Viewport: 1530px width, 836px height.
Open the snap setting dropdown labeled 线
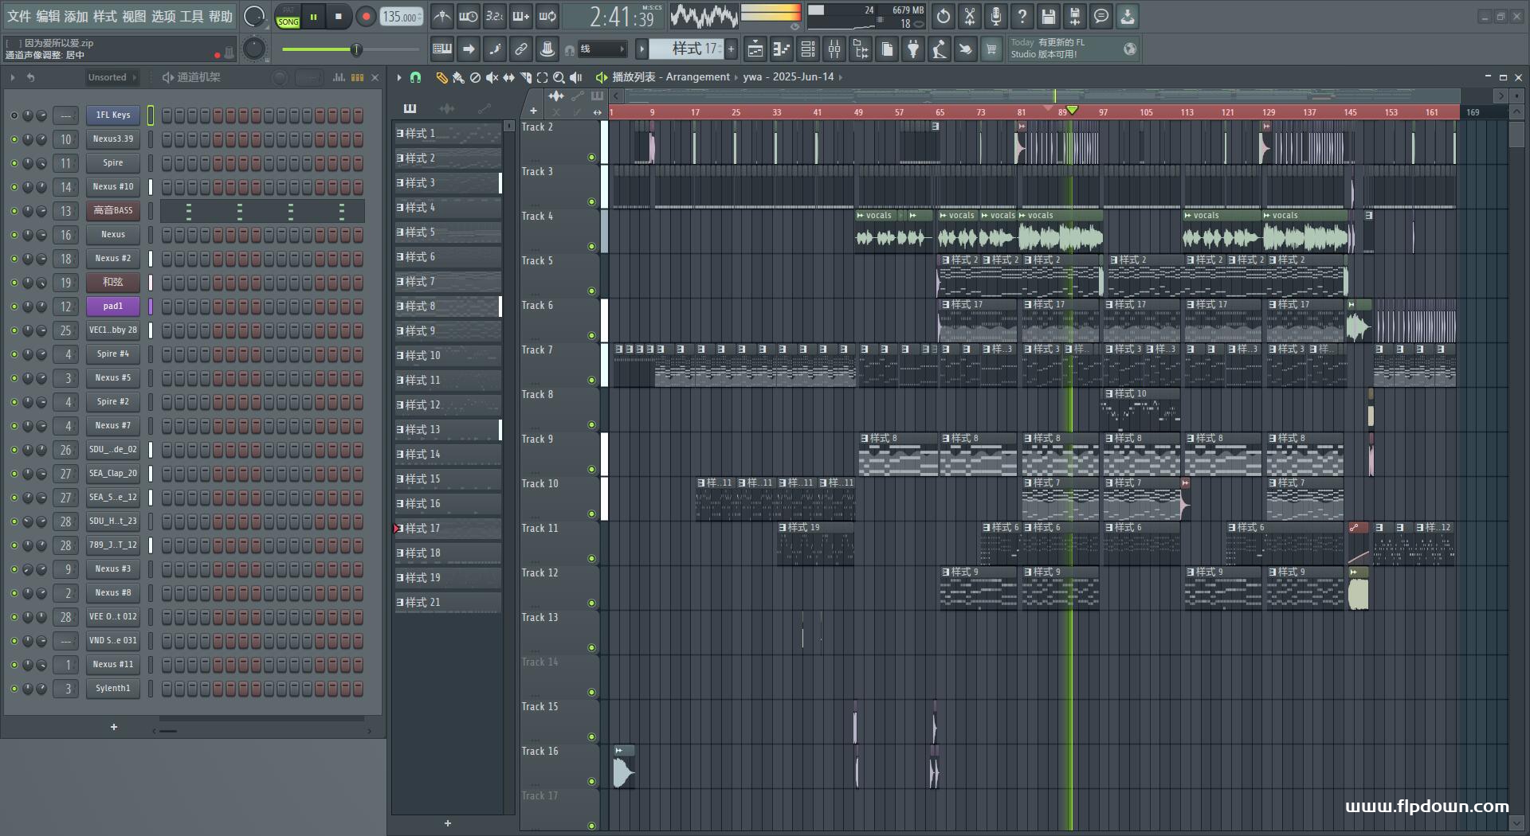pyautogui.click(x=601, y=49)
